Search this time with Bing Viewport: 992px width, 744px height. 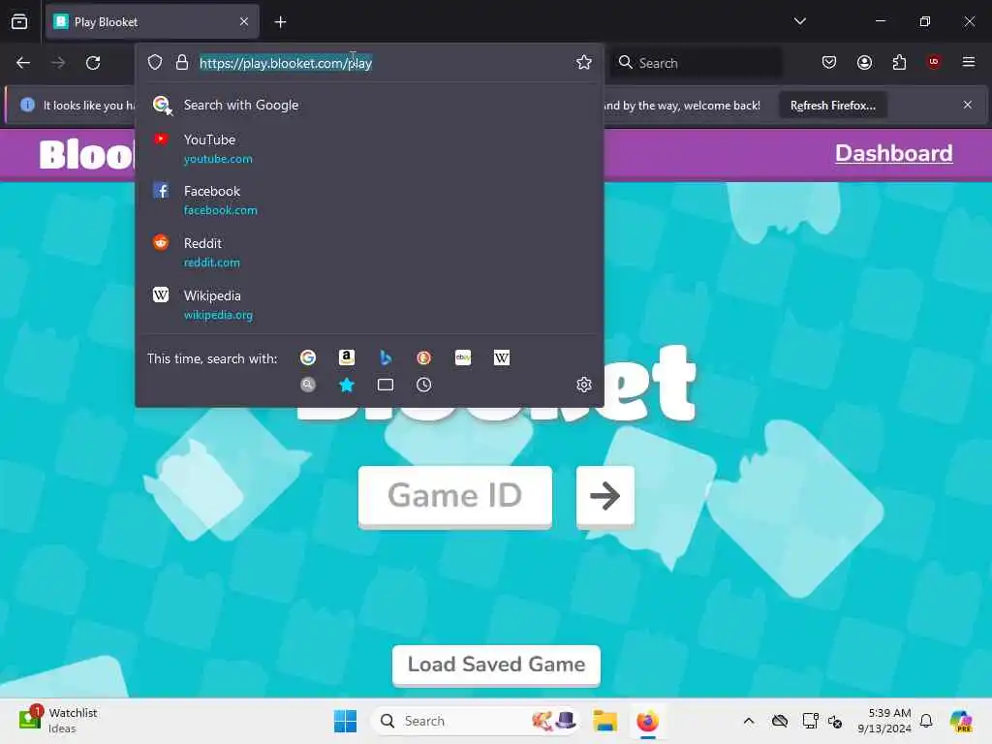[386, 358]
